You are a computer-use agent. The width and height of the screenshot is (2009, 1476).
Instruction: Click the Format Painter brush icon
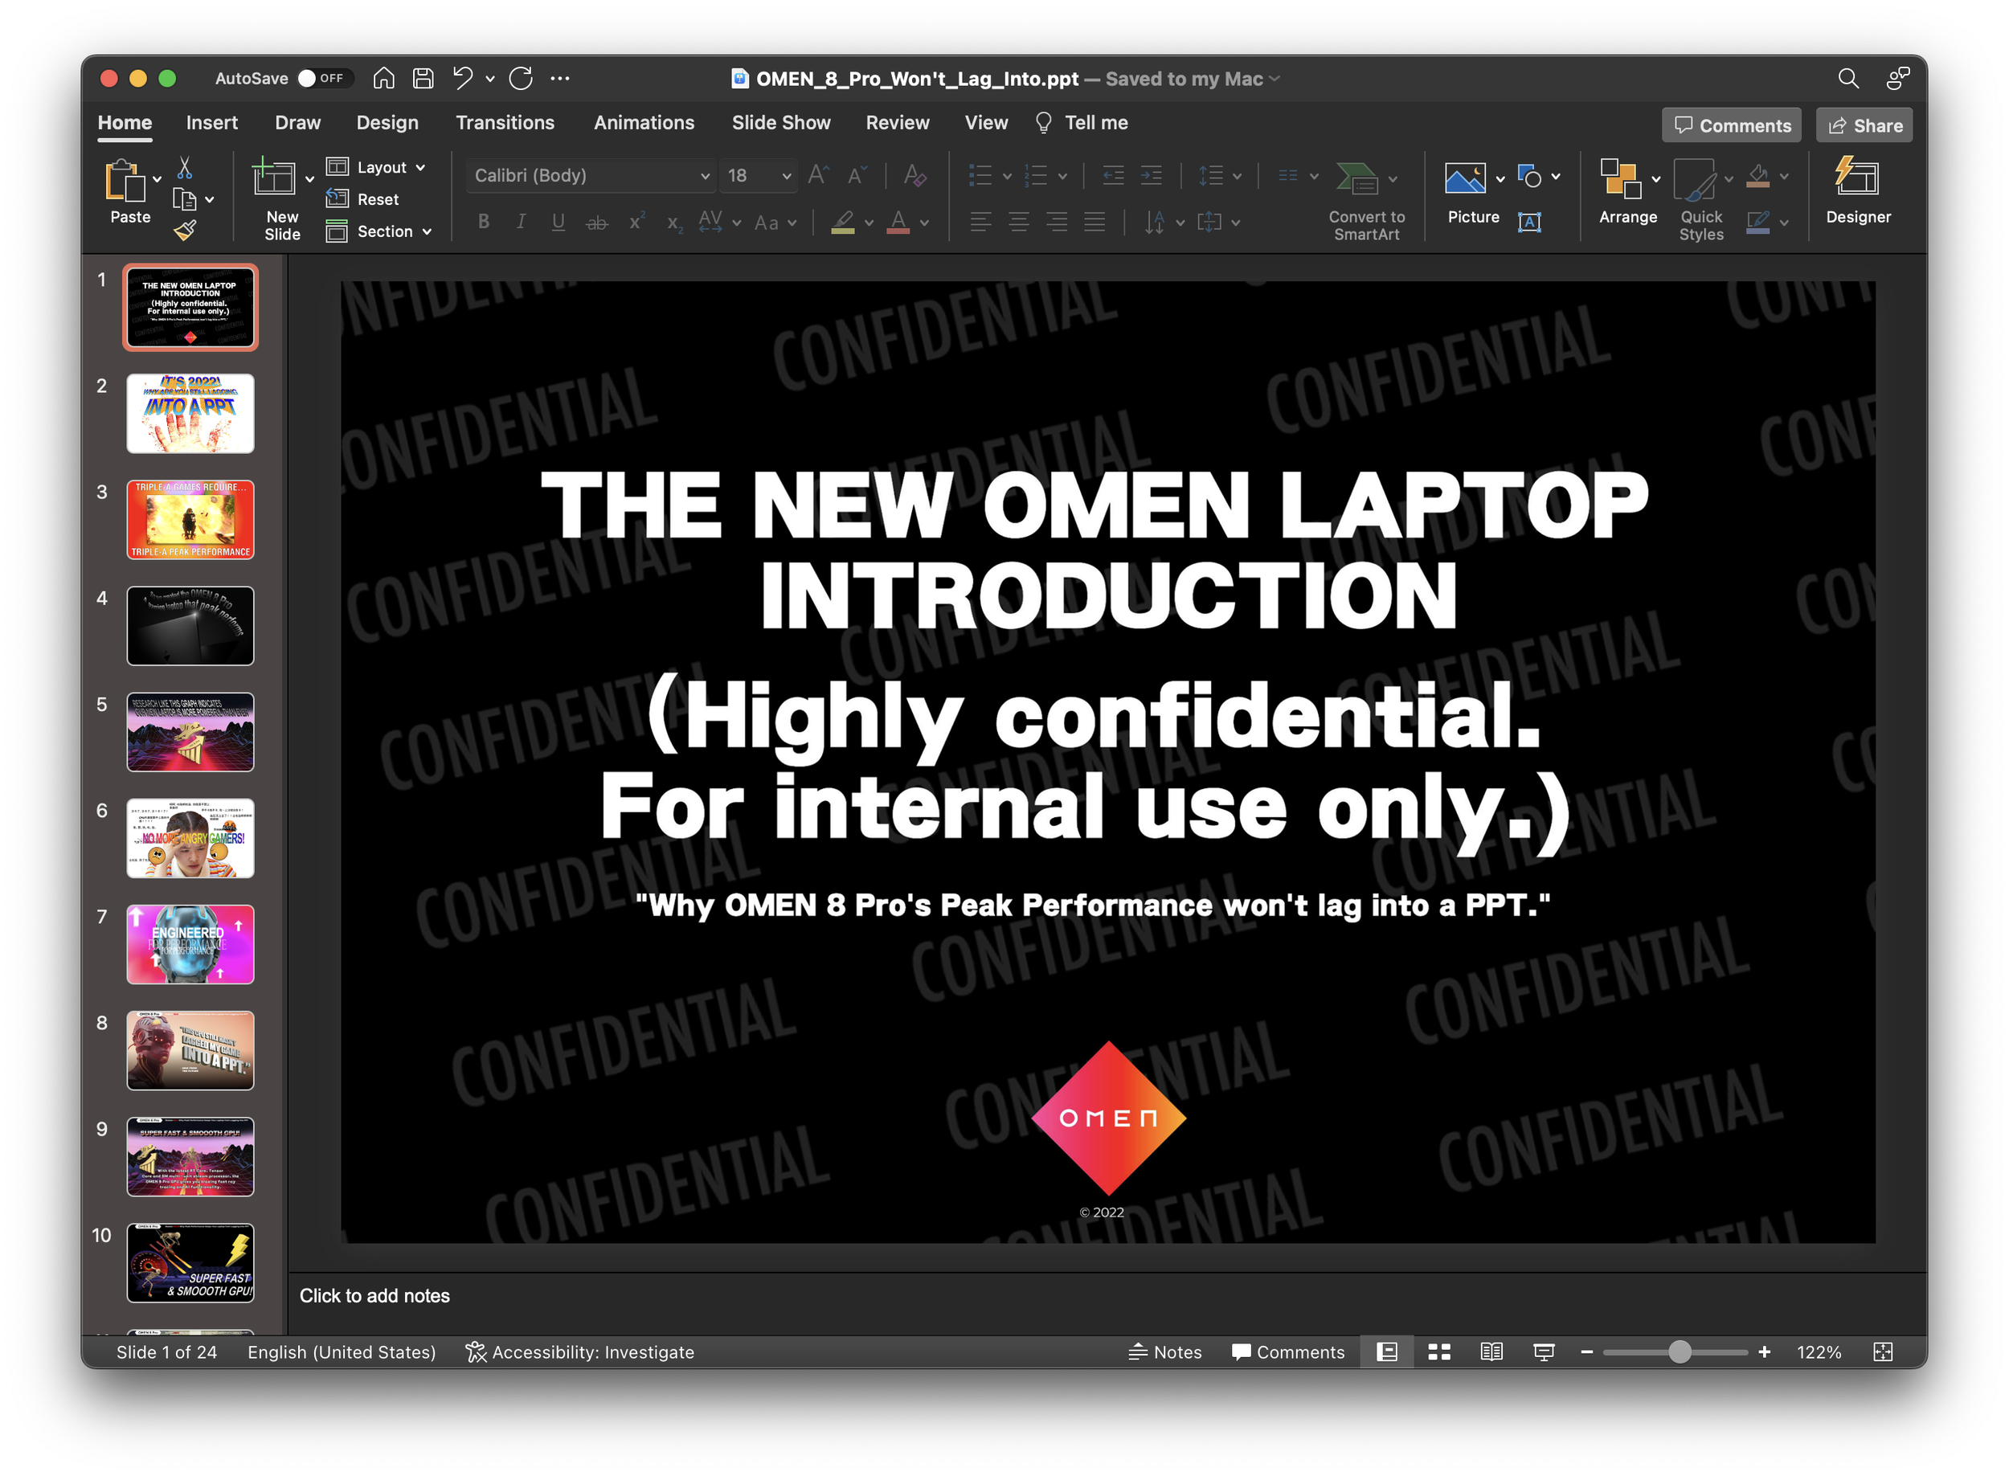tap(185, 231)
